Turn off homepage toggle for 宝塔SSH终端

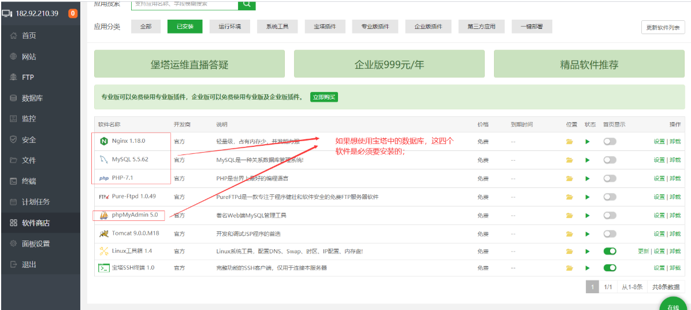(x=610, y=268)
